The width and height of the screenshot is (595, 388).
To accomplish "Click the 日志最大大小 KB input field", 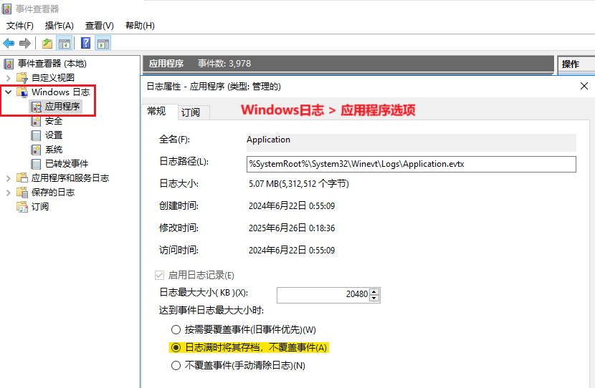I will pyautogui.click(x=323, y=295).
